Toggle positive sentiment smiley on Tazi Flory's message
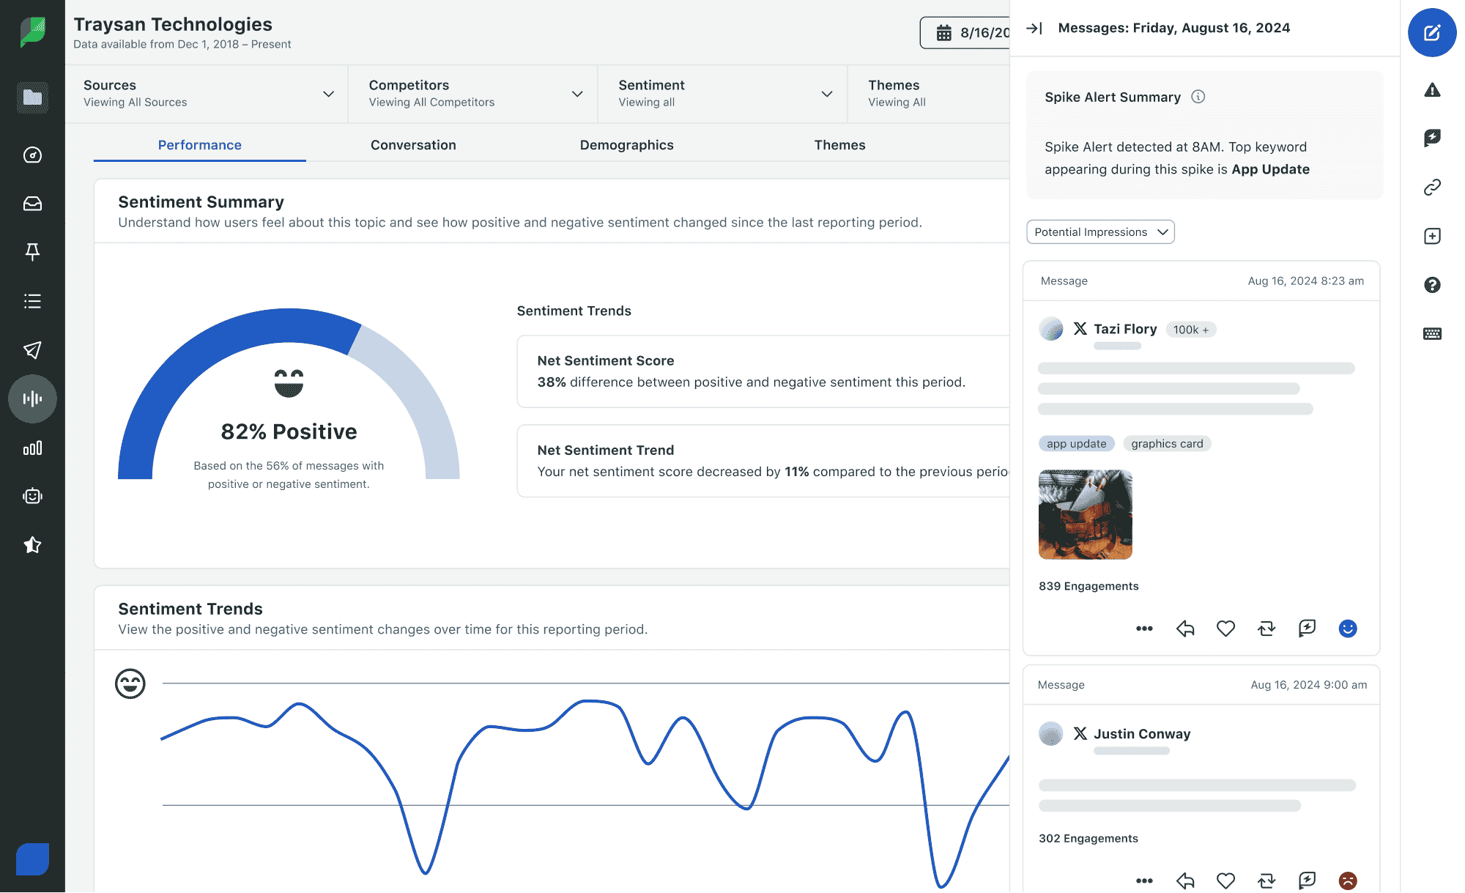Viewport: 1465px width, 893px height. 1347,628
